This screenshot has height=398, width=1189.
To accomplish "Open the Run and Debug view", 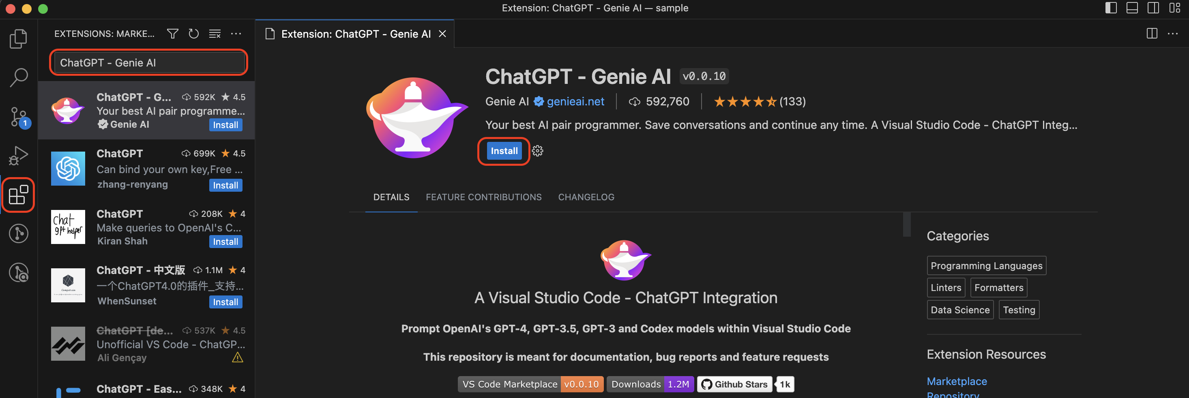I will pyautogui.click(x=18, y=155).
